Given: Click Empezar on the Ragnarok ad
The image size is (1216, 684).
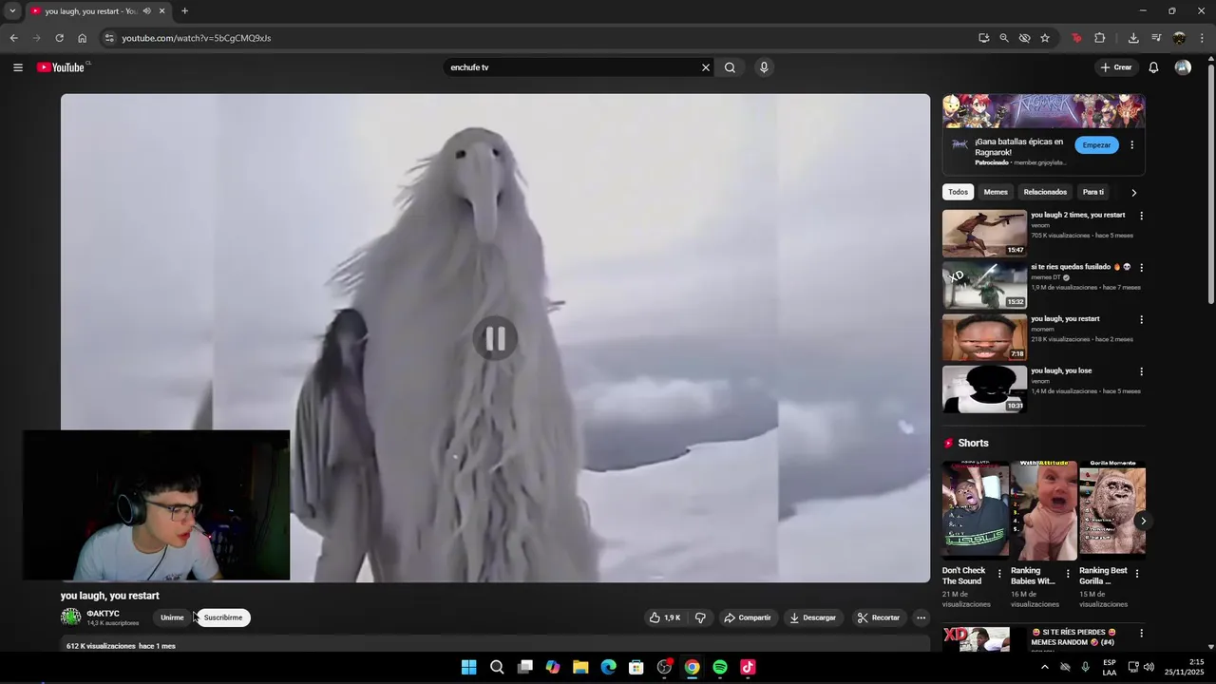Looking at the screenshot, I should click(1096, 145).
